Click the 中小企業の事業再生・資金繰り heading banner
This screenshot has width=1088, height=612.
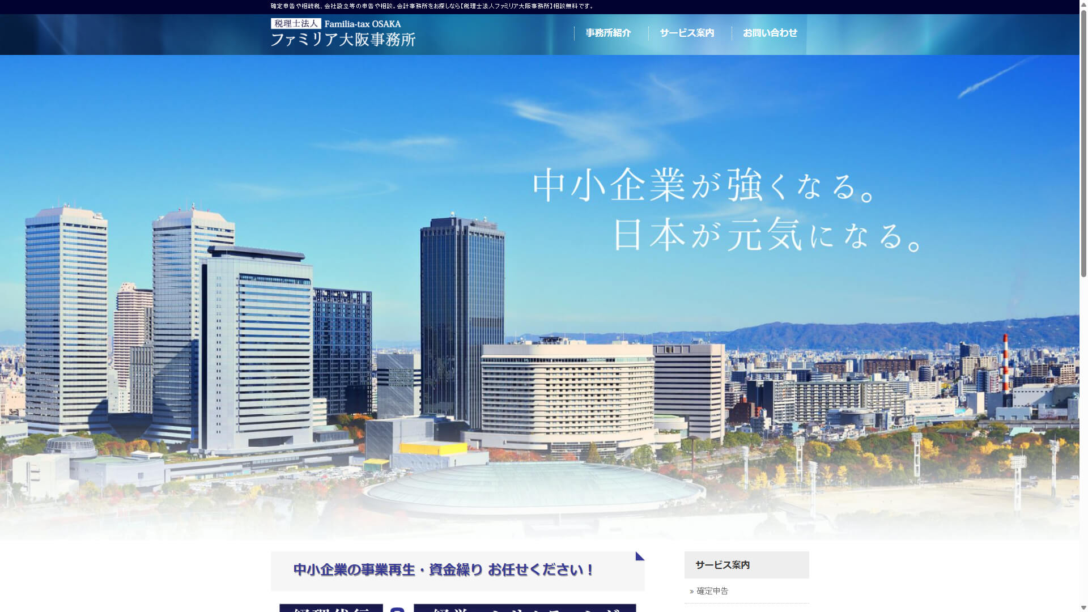(443, 570)
